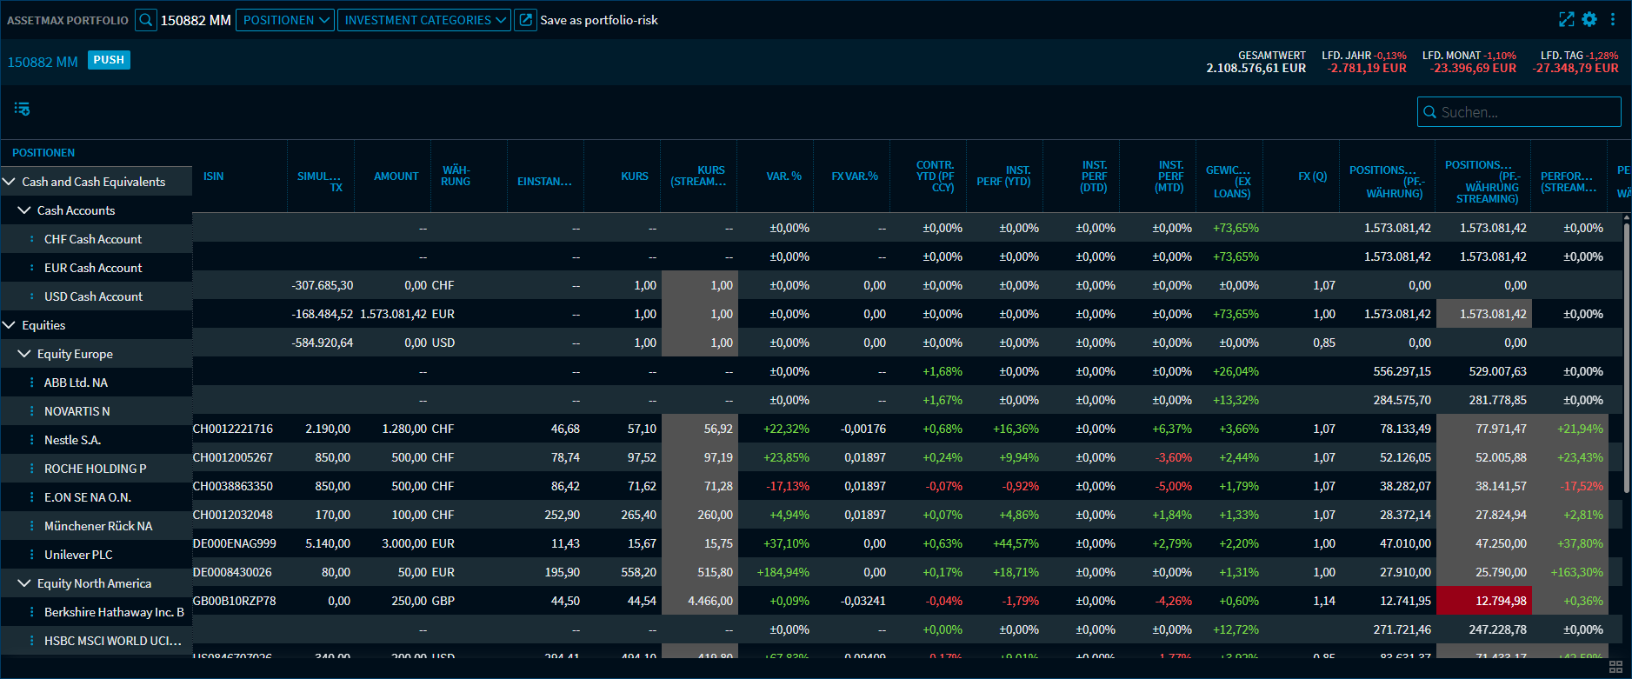
Task: Sort by the ISIN column header
Action: point(214,176)
